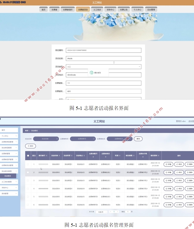Check the checkbox for row 5555555555
This screenshot has width=194, height=229.
coord(28,196)
